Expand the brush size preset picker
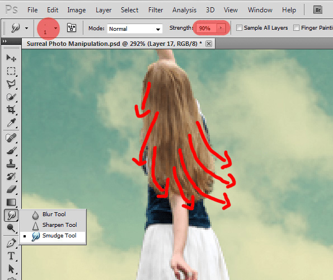The height and width of the screenshot is (280, 333). 55,28
